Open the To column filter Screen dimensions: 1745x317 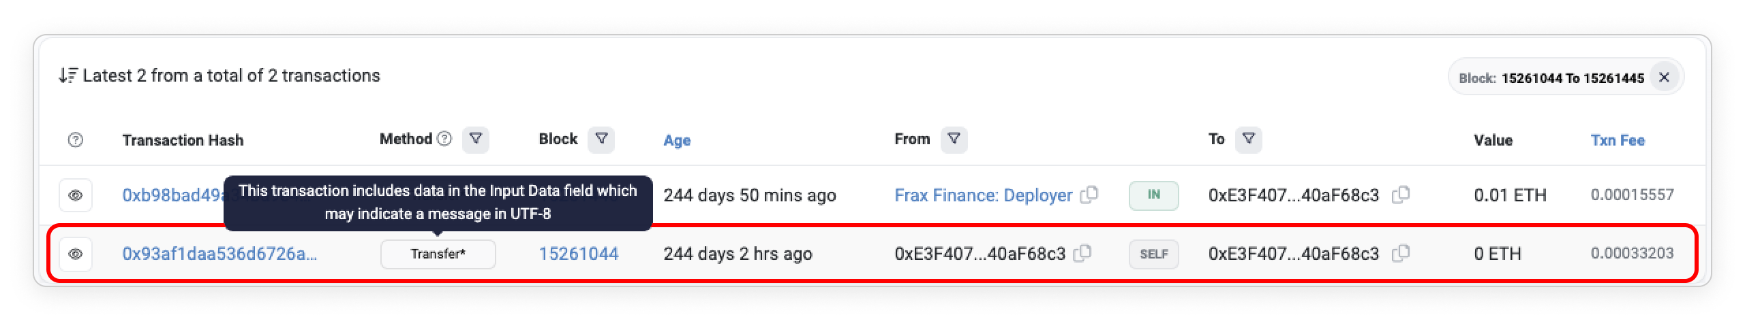pos(1248,139)
